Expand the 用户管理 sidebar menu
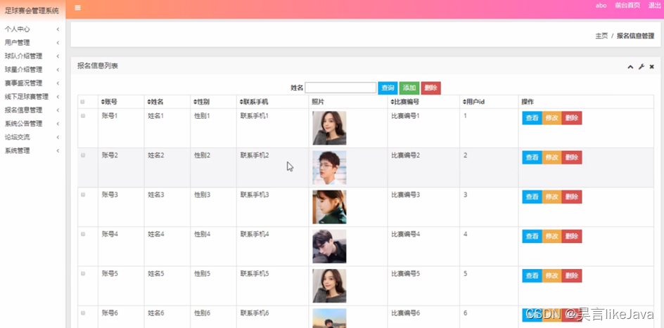 pos(32,43)
